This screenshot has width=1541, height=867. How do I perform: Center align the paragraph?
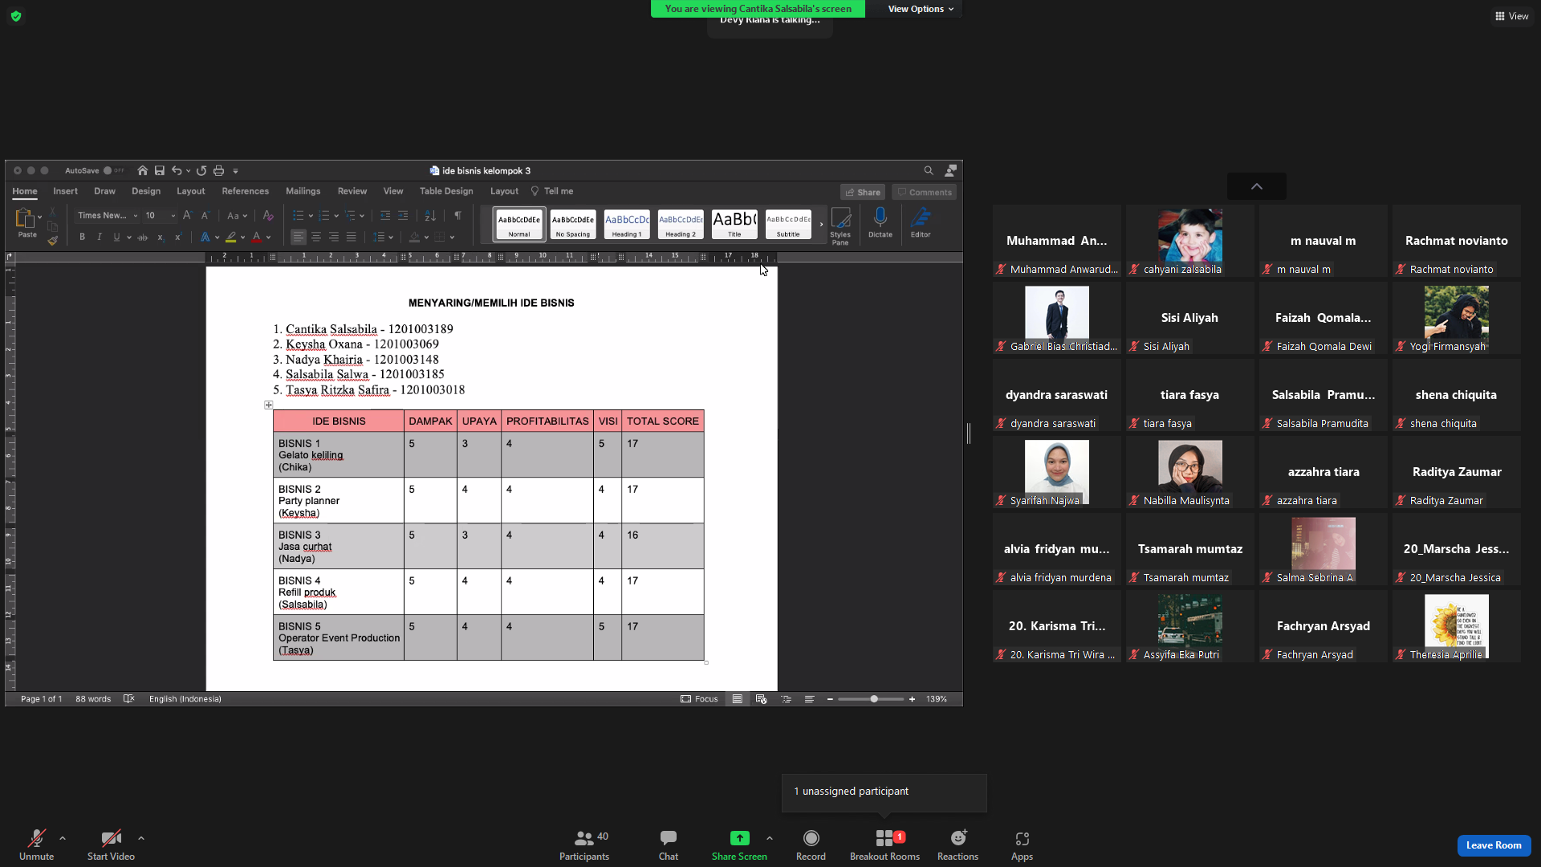[316, 237]
